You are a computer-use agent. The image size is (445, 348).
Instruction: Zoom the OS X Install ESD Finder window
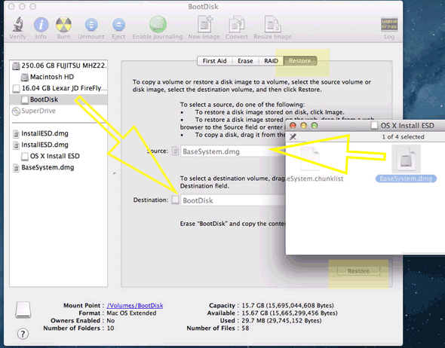point(315,126)
